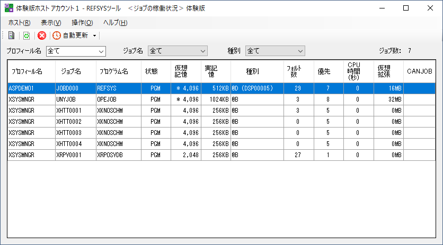The width and height of the screenshot is (443, 245).
Task: Sort by 仮想記憶 column header
Action: pyautogui.click(x=186, y=71)
